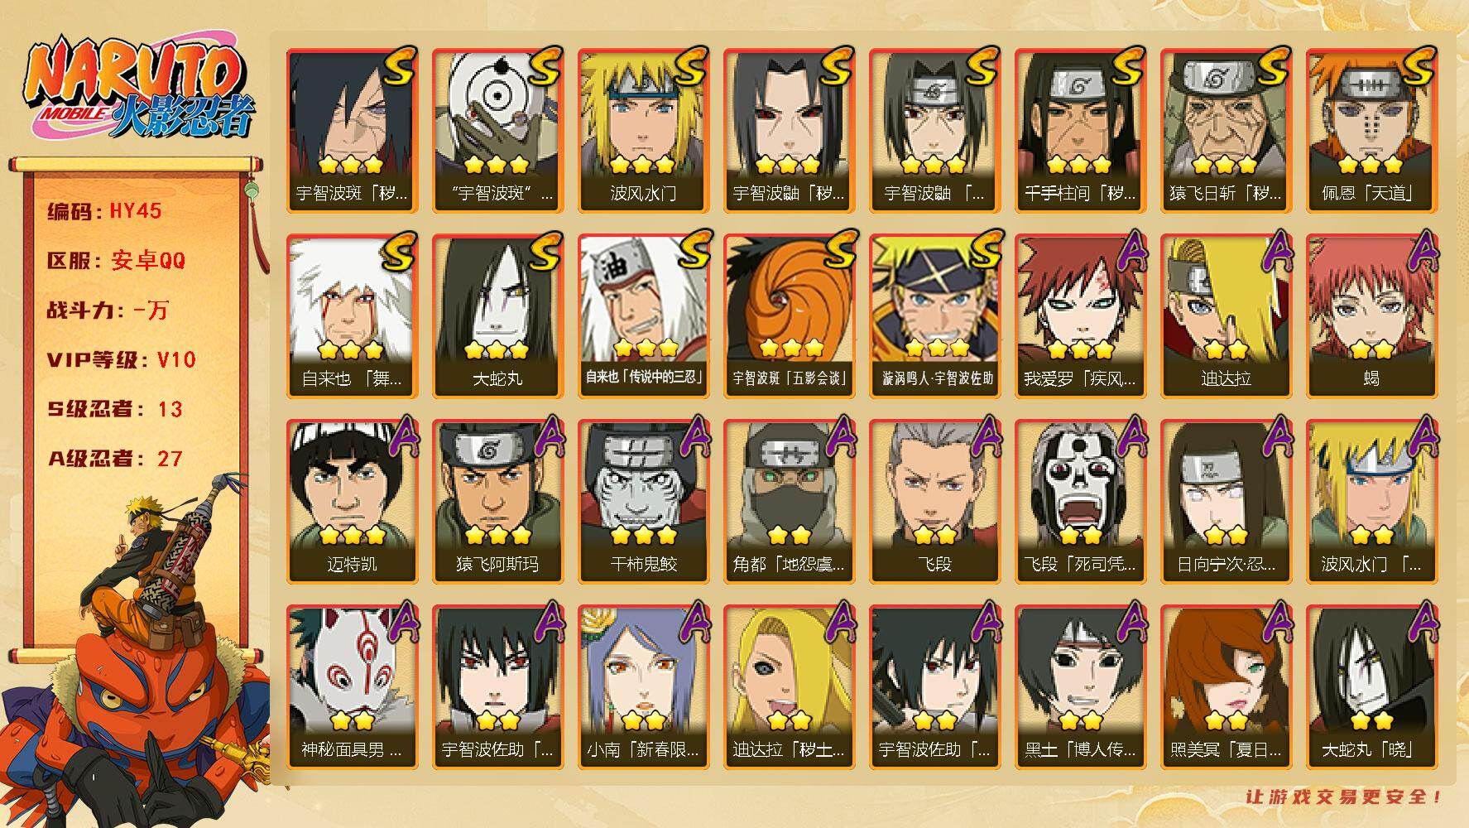
Task: Click the 漩涡鸣人·宇智波佐助 card
Action: (x=934, y=316)
